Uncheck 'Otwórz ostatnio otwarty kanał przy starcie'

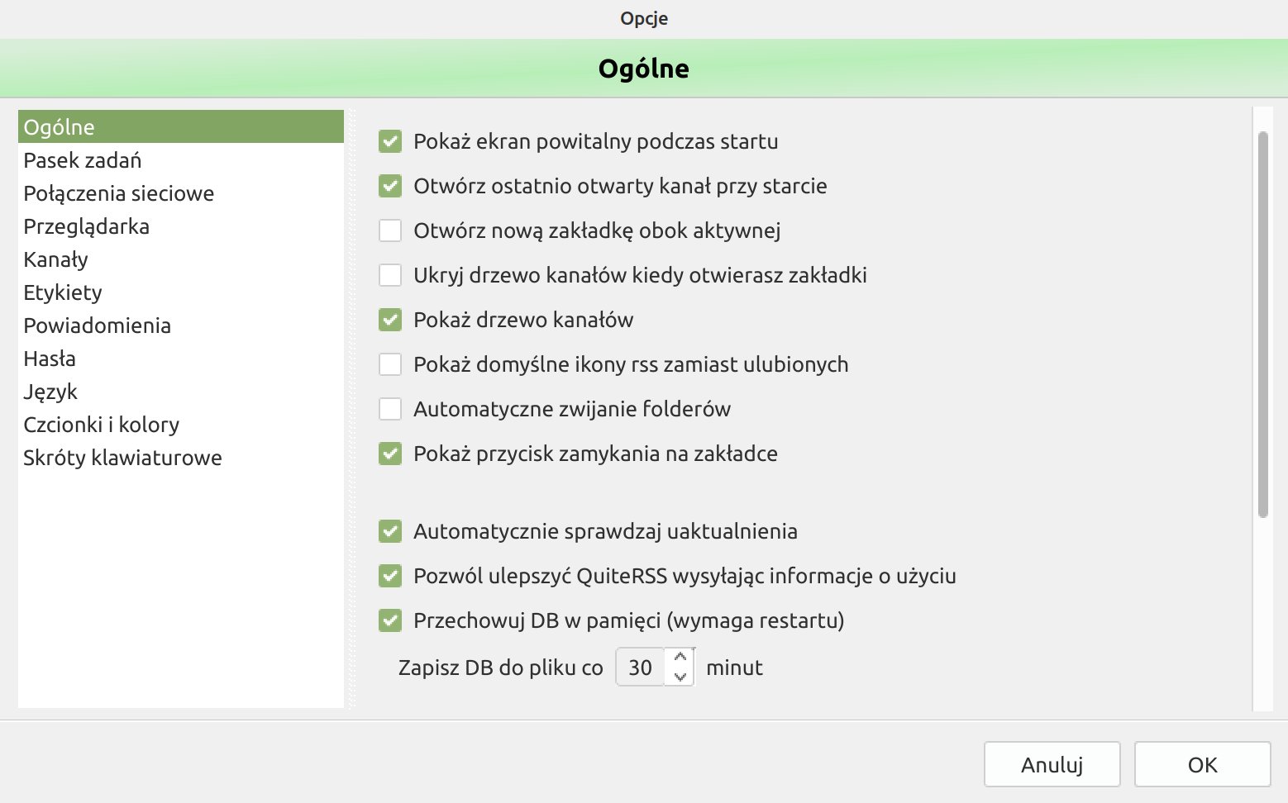[390, 186]
